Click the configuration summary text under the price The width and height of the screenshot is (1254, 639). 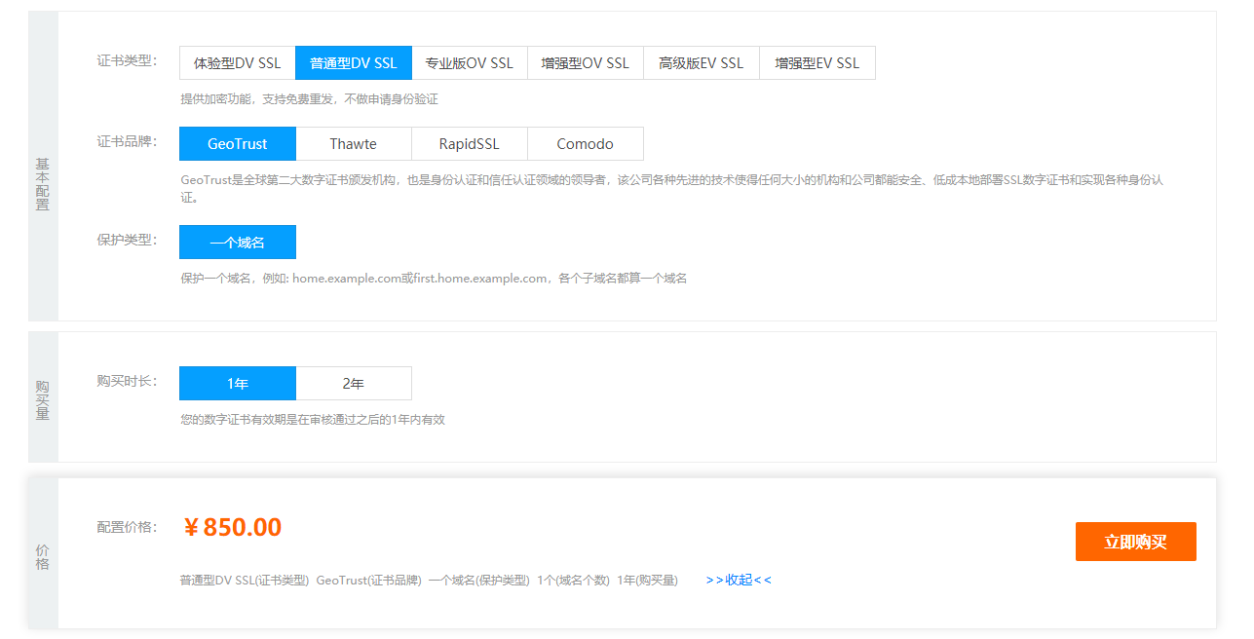click(x=429, y=581)
